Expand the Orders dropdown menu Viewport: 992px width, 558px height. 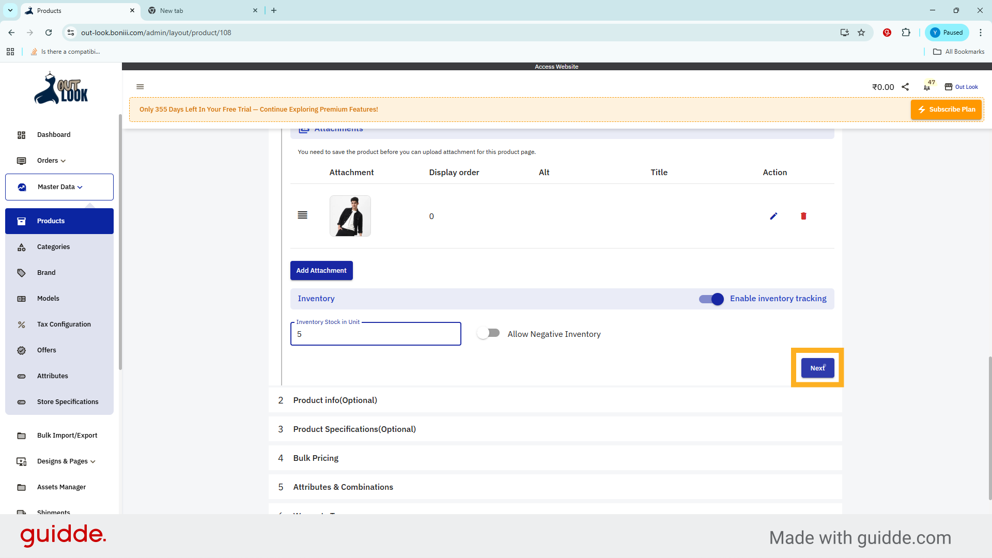coord(51,161)
